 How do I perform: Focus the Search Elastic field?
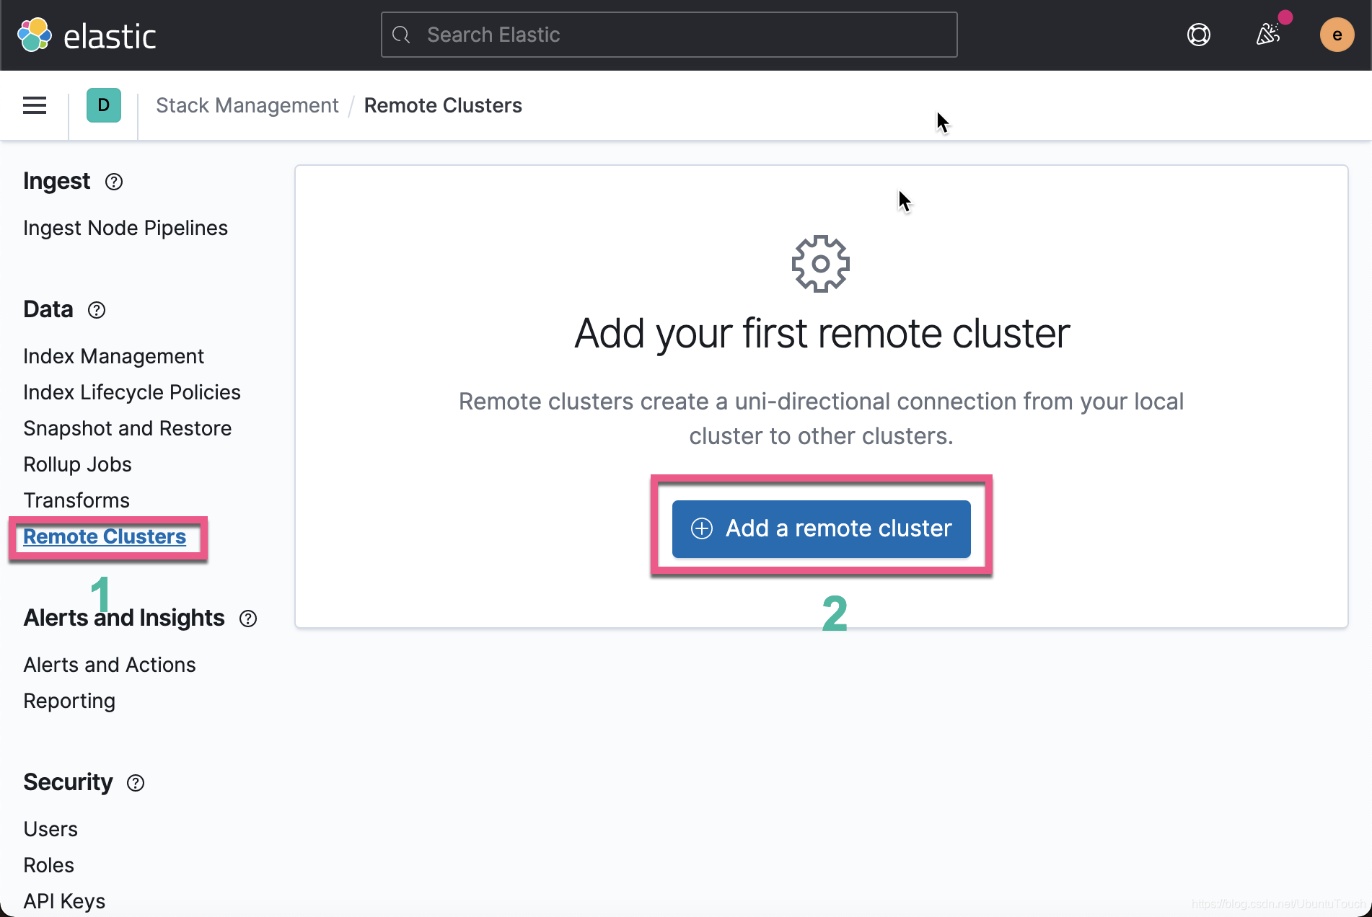[x=669, y=35]
